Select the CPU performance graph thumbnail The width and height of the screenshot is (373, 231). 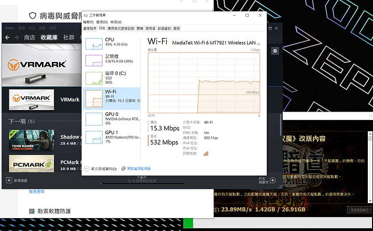(x=94, y=43)
